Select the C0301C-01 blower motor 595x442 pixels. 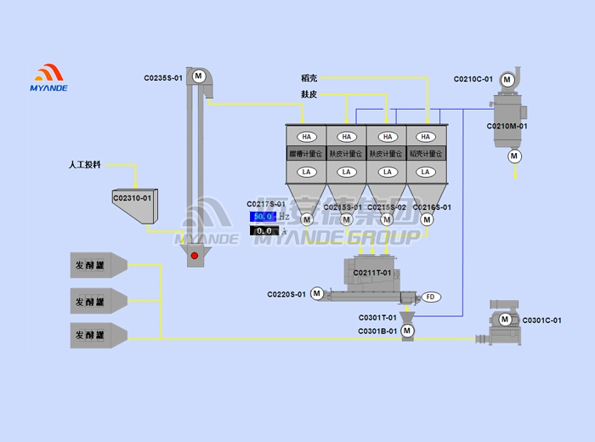click(x=505, y=320)
